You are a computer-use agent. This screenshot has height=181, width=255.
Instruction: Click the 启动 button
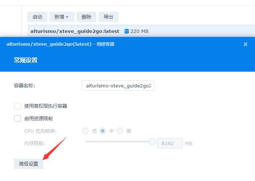point(37,17)
